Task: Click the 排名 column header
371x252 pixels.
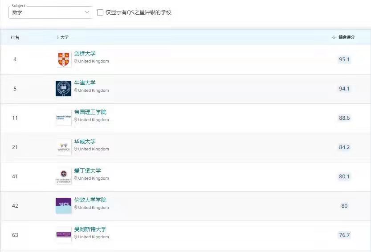Action: point(15,37)
